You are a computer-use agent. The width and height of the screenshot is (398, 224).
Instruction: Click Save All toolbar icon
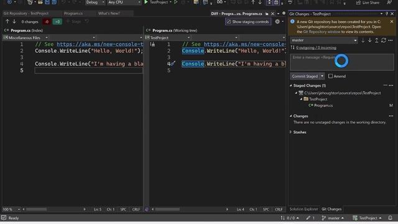pyautogui.click(x=54, y=2)
